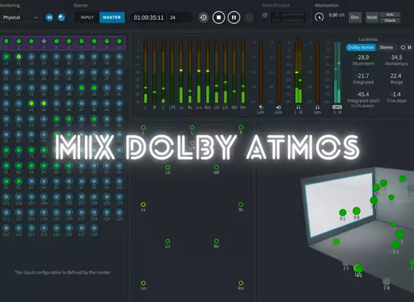The image size is (414, 302).
Task: Click the Rs surround speaker marker
Action: pyautogui.click(x=241, y=205)
